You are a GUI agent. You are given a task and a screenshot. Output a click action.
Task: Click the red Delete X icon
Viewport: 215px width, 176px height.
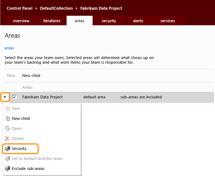point(8,138)
